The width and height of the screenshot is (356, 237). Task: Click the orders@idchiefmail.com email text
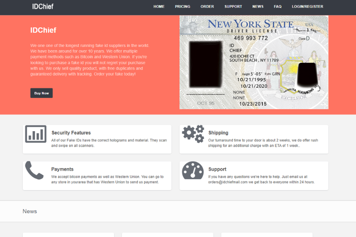(x=228, y=182)
